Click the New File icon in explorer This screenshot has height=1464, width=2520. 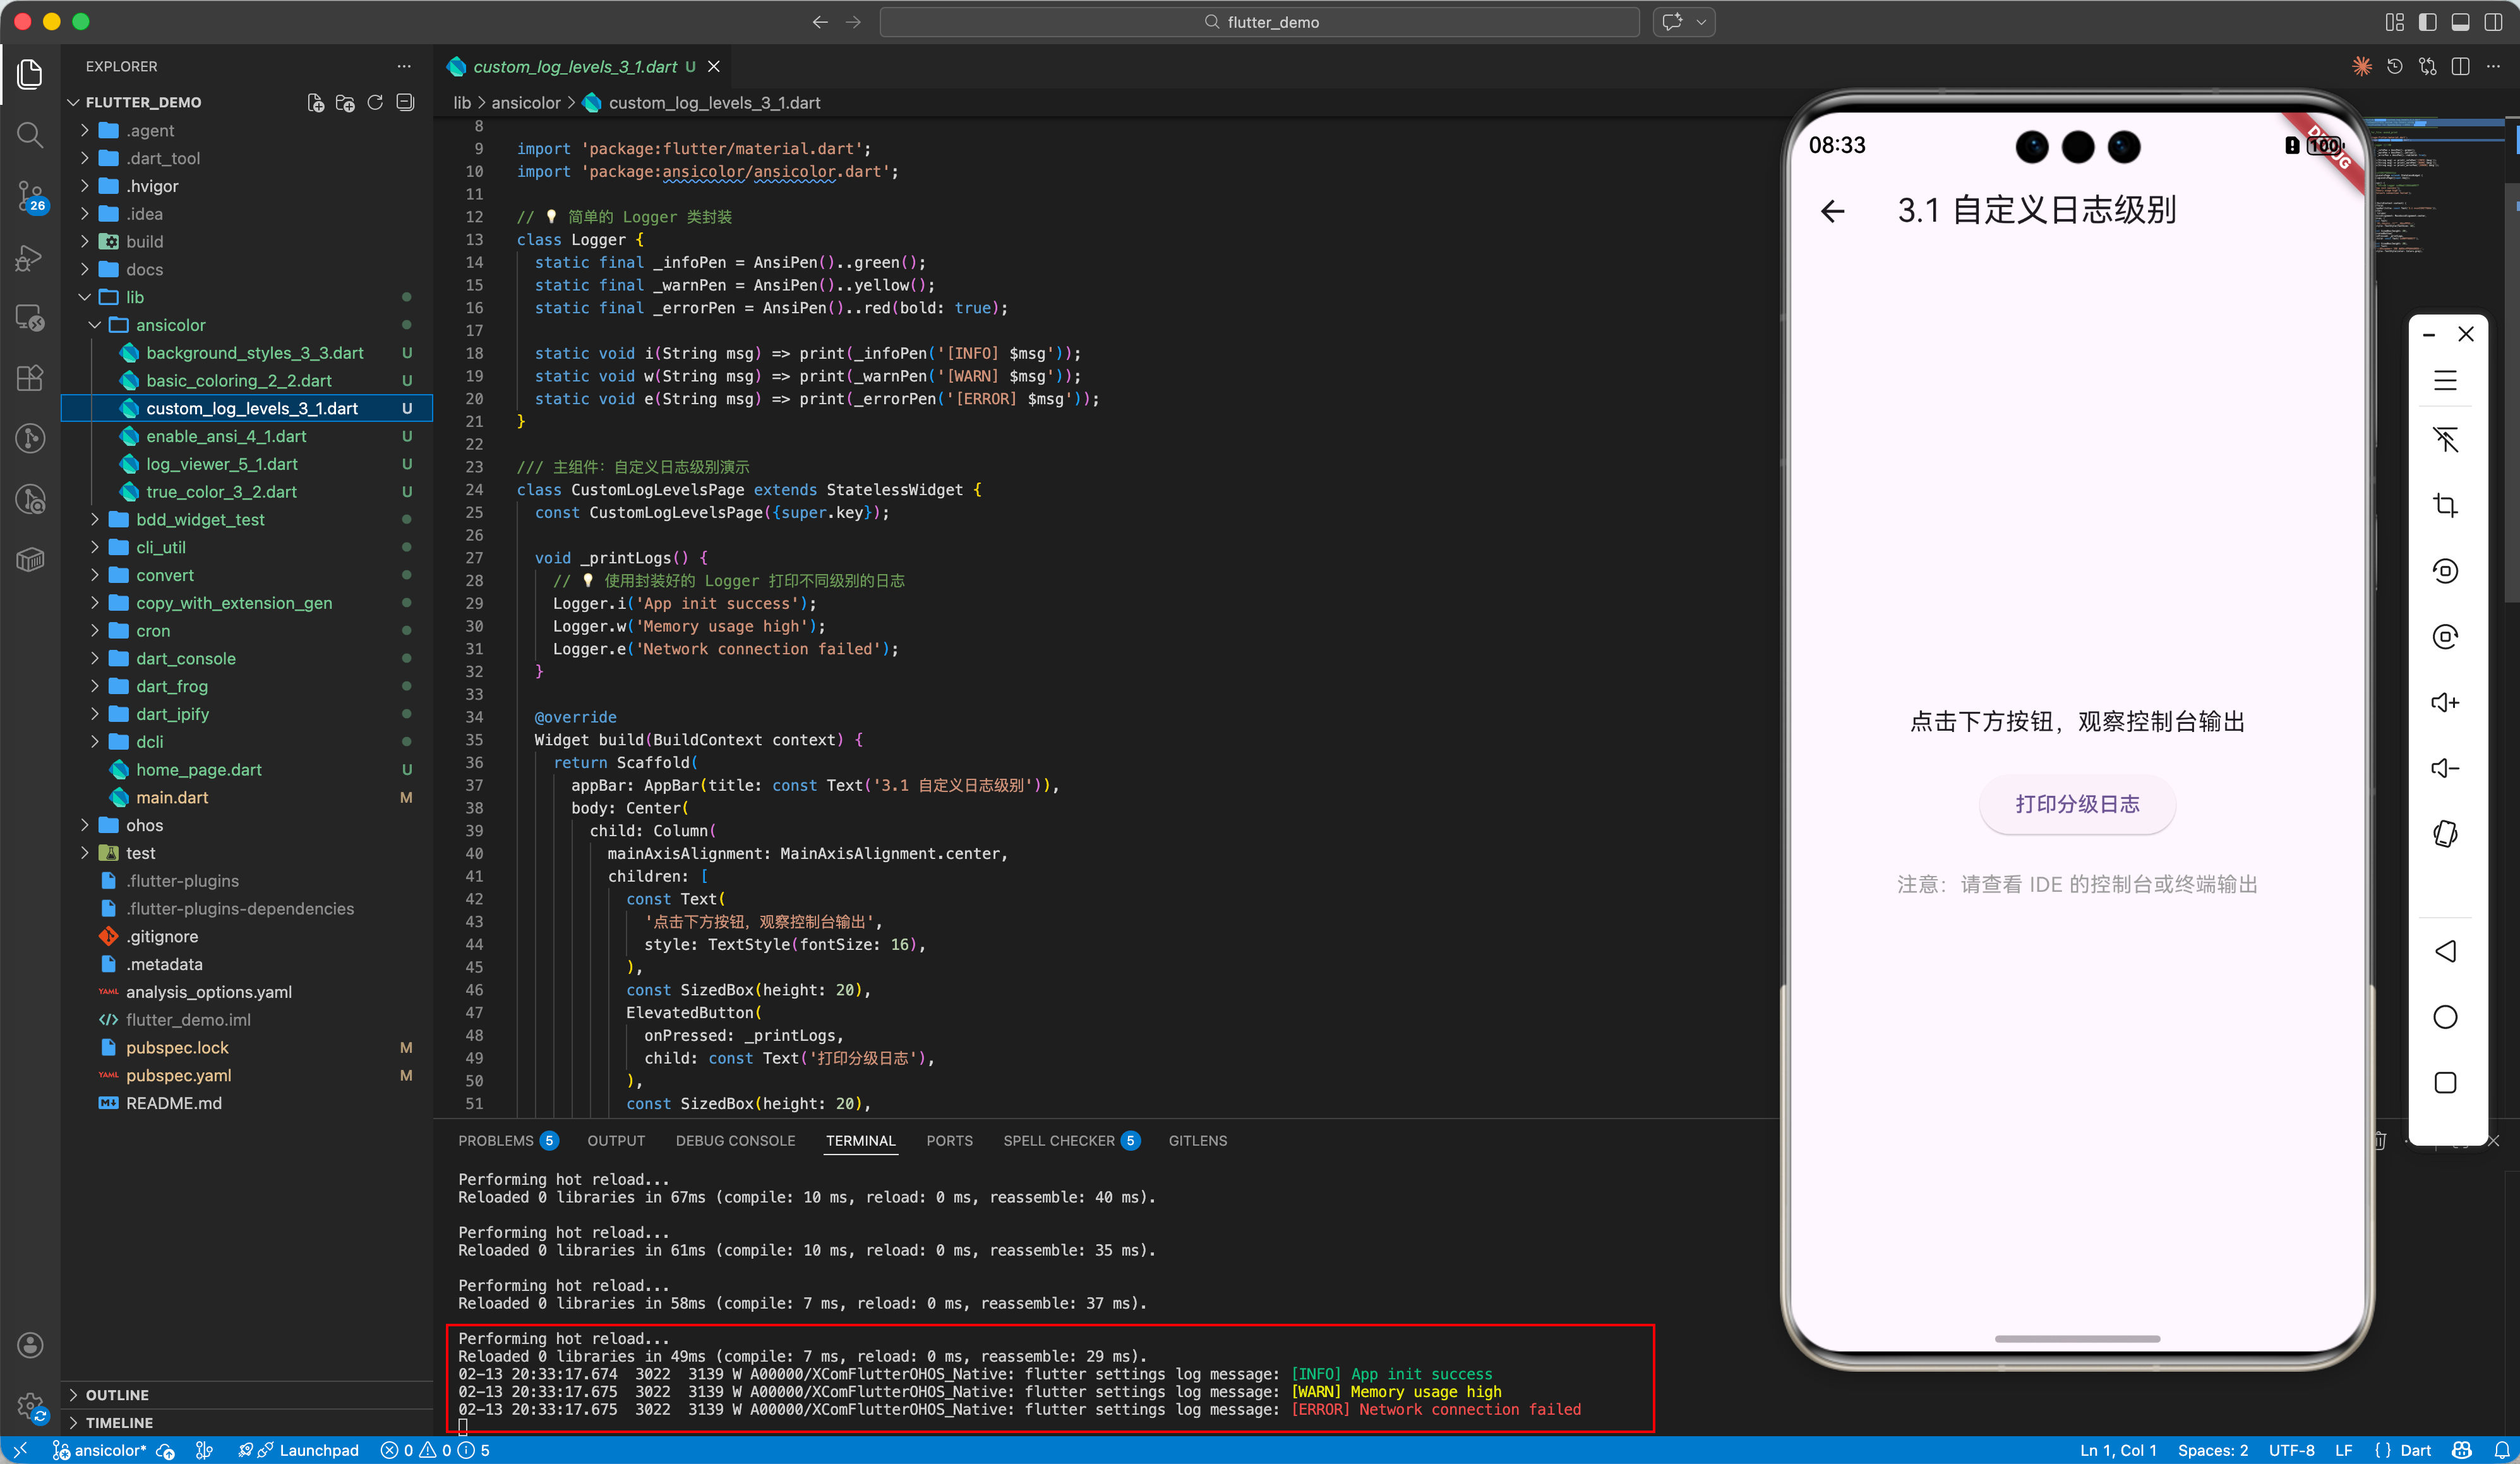pos(316,102)
